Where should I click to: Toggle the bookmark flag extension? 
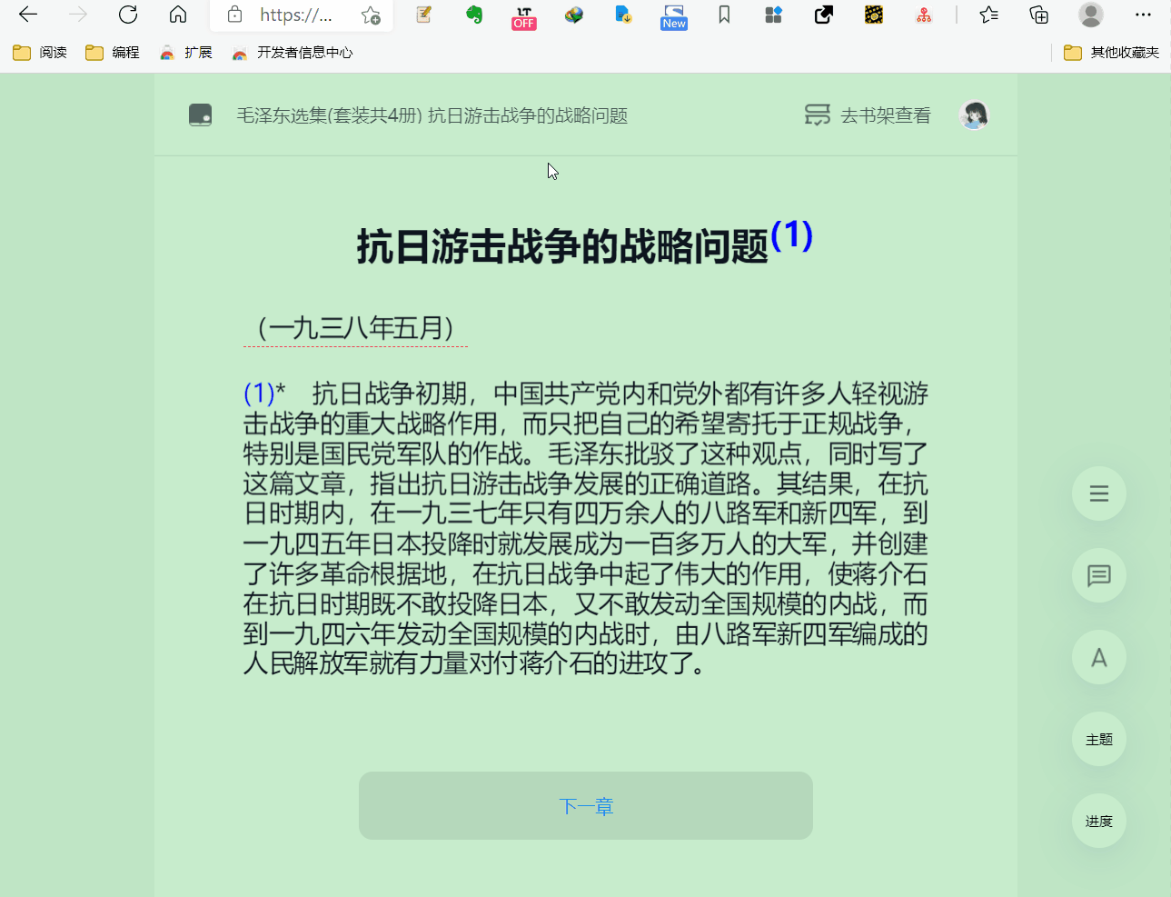pyautogui.click(x=724, y=15)
